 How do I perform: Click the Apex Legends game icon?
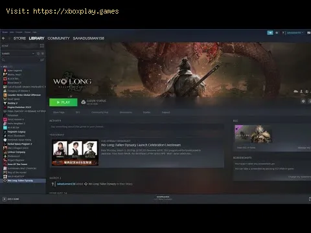(x=5, y=71)
